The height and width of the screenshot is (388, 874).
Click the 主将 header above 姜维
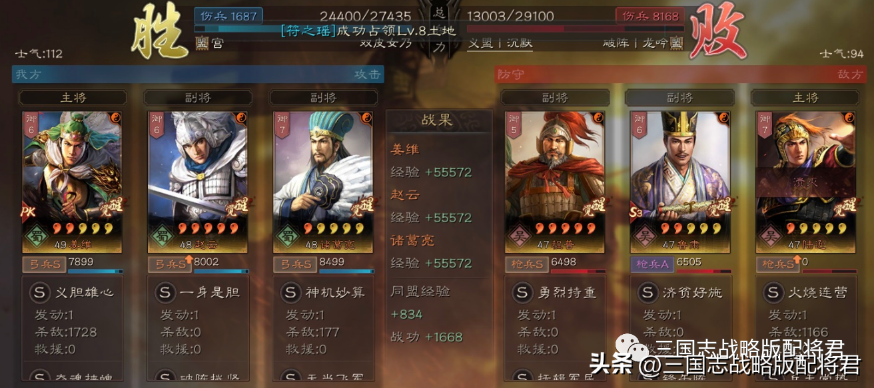pyautogui.click(x=73, y=98)
